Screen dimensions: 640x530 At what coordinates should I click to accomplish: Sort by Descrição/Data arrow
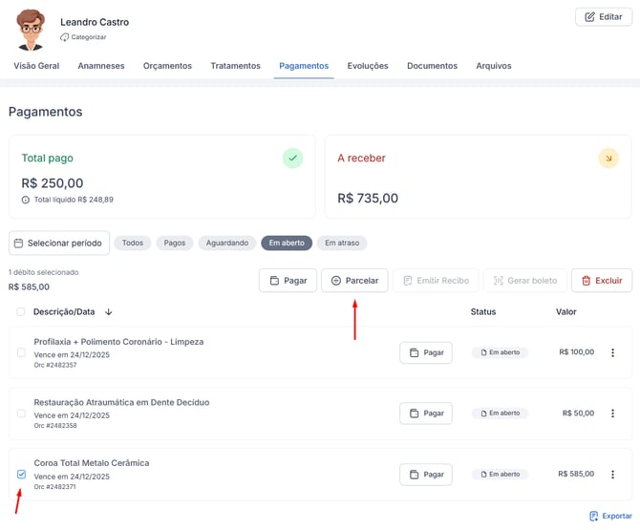[109, 312]
